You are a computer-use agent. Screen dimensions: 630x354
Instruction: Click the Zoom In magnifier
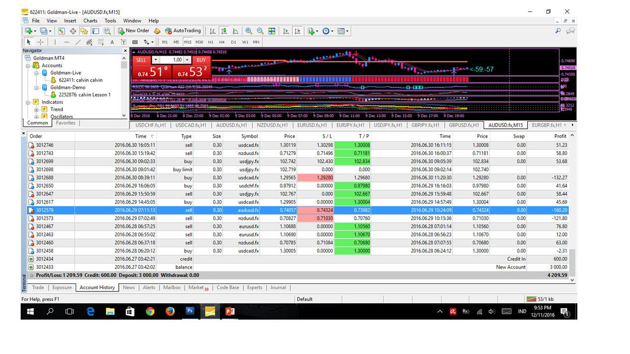pyautogui.click(x=249, y=30)
